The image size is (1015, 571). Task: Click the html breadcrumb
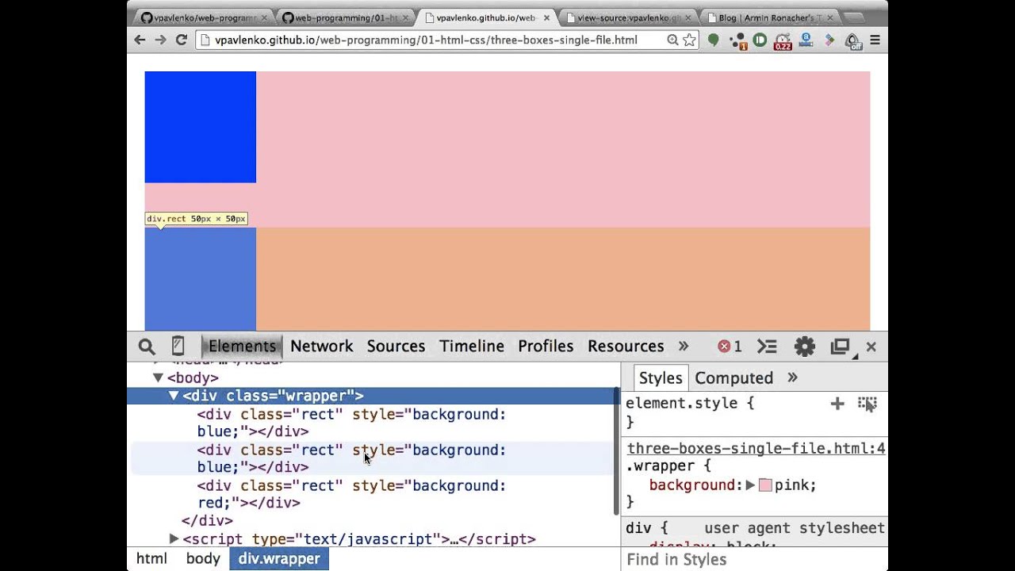pos(151,559)
